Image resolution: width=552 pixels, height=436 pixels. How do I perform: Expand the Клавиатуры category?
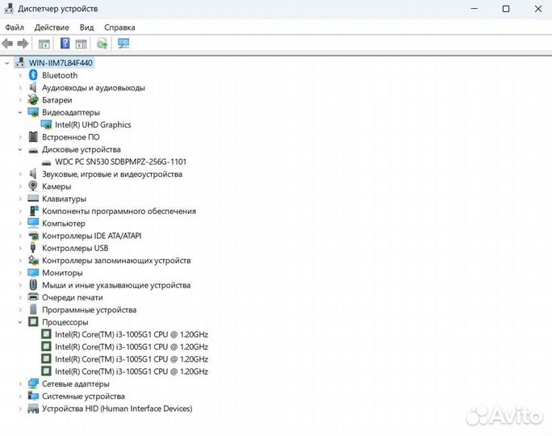pos(20,199)
